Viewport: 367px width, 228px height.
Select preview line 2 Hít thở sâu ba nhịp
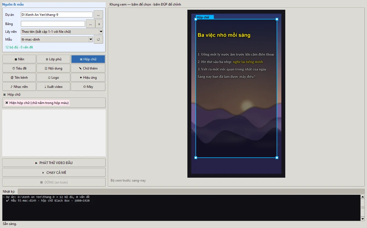pos(230,62)
